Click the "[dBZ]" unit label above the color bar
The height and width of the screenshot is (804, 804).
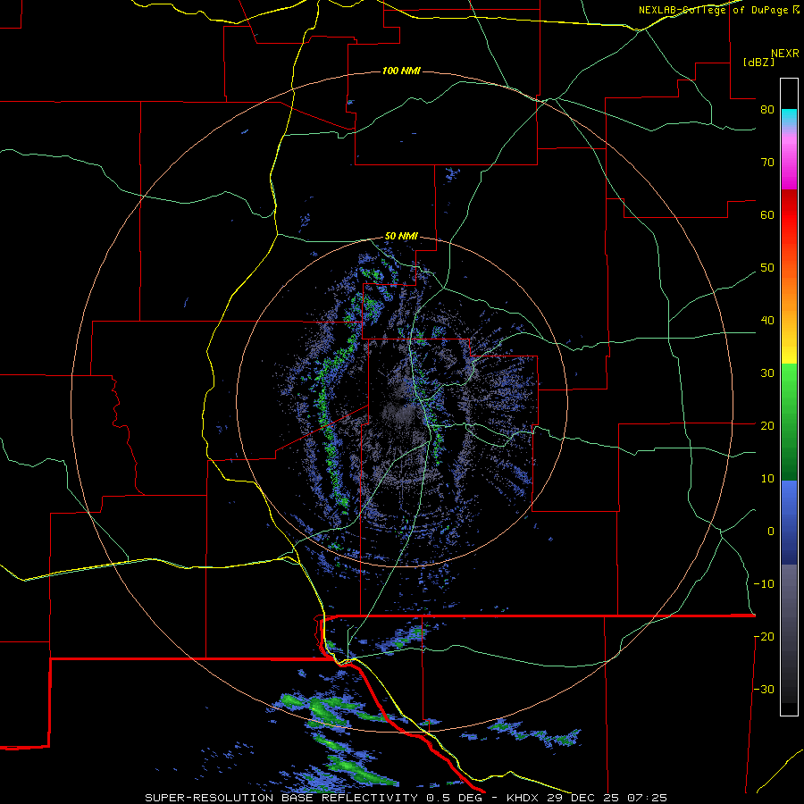pyautogui.click(x=758, y=62)
